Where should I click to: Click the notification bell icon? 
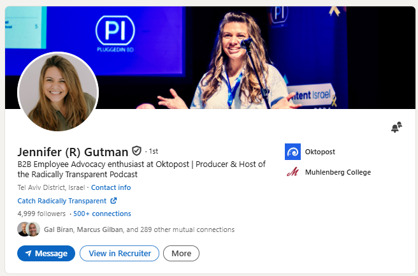(x=396, y=127)
